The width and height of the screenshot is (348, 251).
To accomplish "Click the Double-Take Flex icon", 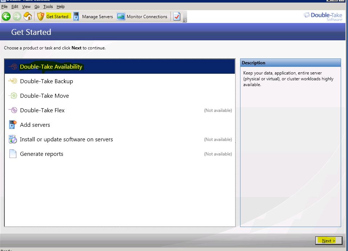I will tap(13, 110).
